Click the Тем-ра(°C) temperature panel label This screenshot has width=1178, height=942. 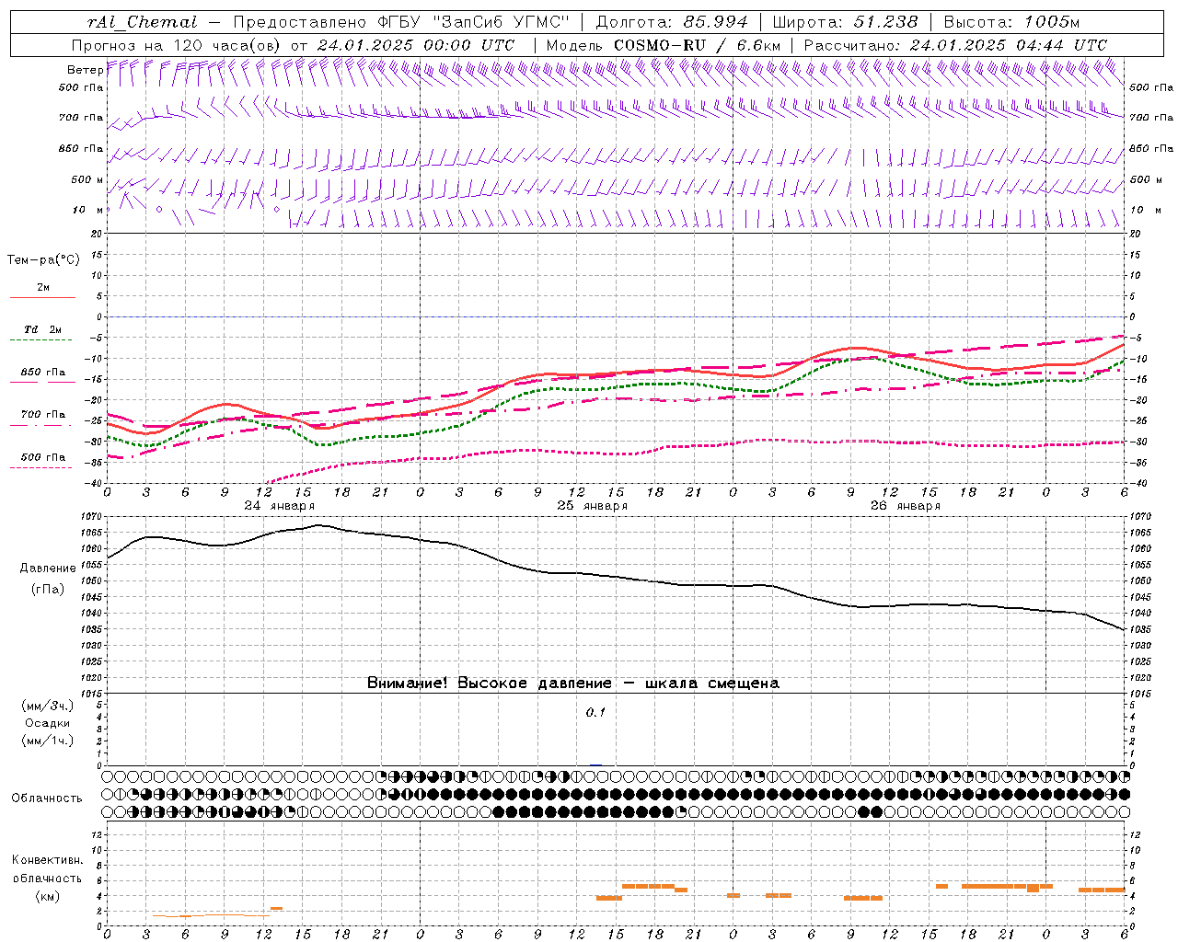(x=43, y=260)
